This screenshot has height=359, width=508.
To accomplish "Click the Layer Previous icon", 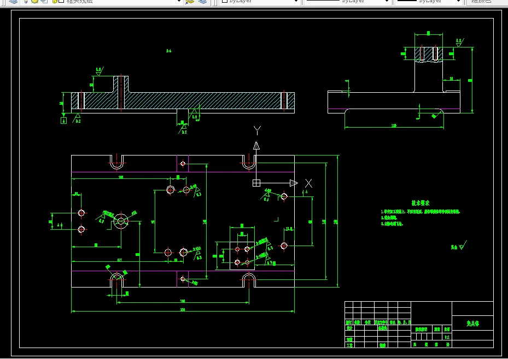I will point(202,1).
